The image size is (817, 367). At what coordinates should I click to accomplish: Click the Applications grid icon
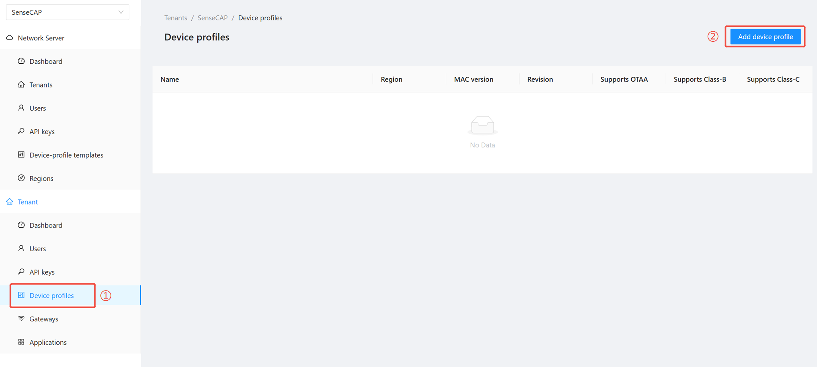pos(21,342)
